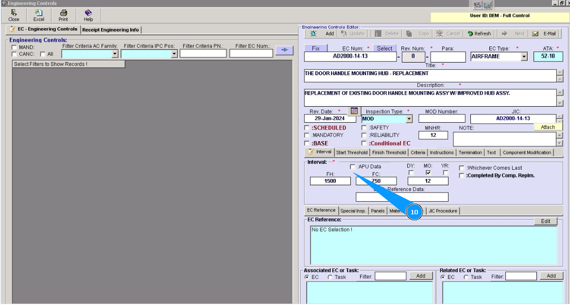
Task: Select the Task radio under Associated EC
Action: coord(330,277)
